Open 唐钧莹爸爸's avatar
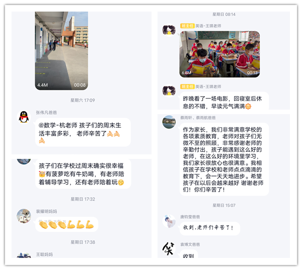This screenshot has width=302, height=270. [x=169, y=221]
